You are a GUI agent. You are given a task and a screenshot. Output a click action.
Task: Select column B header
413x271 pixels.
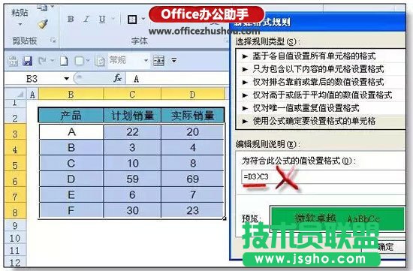71,94
